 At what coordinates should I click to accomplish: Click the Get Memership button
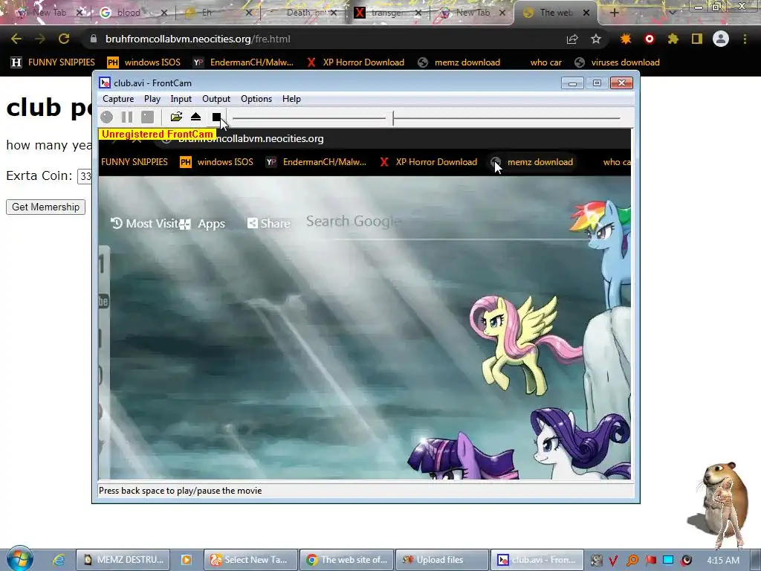click(45, 207)
